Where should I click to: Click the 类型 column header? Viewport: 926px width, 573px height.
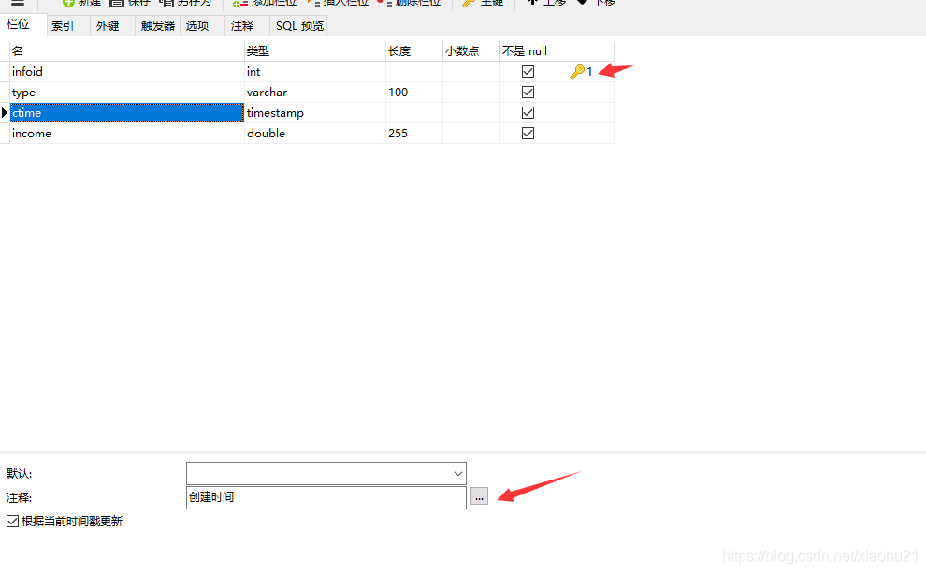[315, 51]
